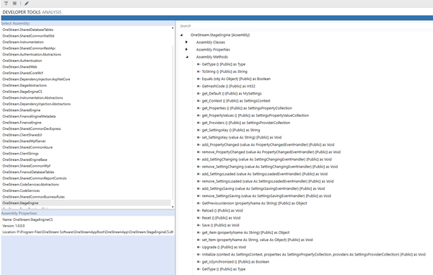Select the Initialize (context As SettingsContext) row
Viewport: 433px width, 275px height.
314,255
